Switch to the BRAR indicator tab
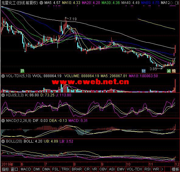 coord(77,169)
